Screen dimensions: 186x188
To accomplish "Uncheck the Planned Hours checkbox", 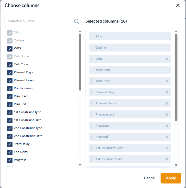I will (10, 80).
